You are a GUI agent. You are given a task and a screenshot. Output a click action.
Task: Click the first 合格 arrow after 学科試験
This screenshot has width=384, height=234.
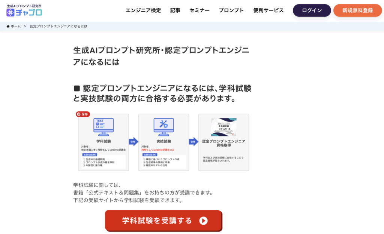133,142
